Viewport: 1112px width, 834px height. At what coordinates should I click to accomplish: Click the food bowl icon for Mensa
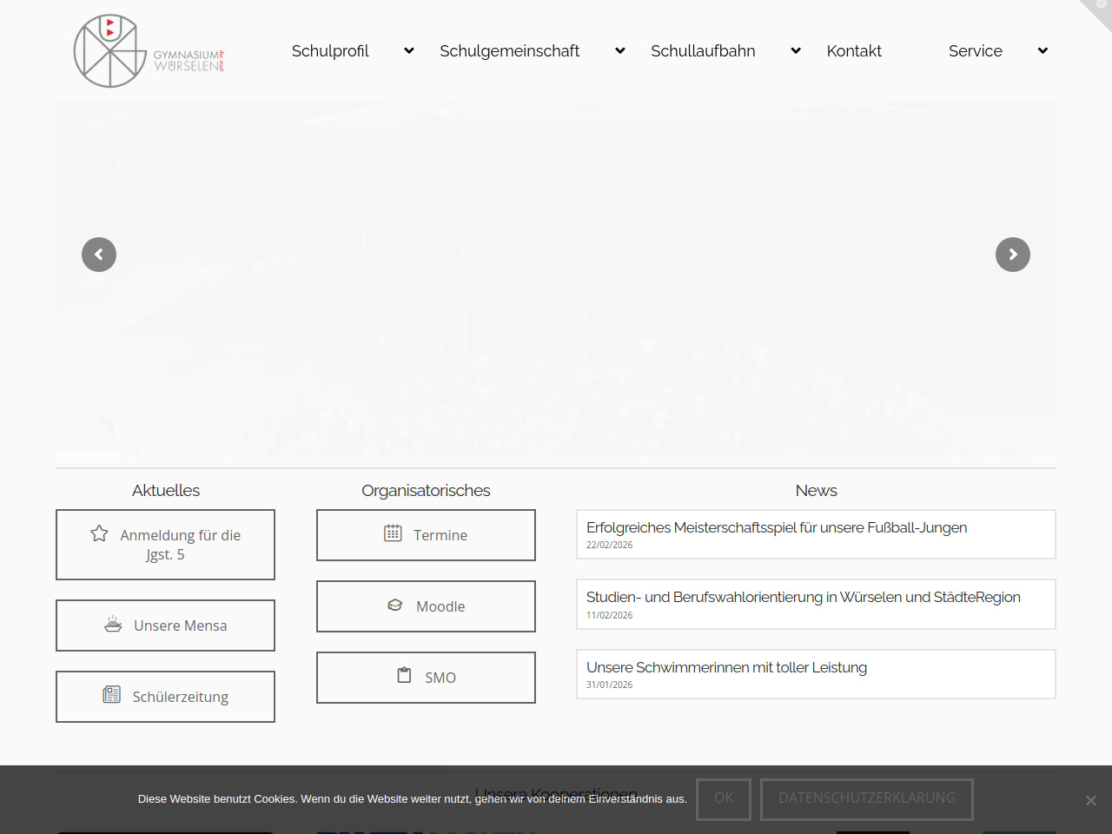point(113,624)
